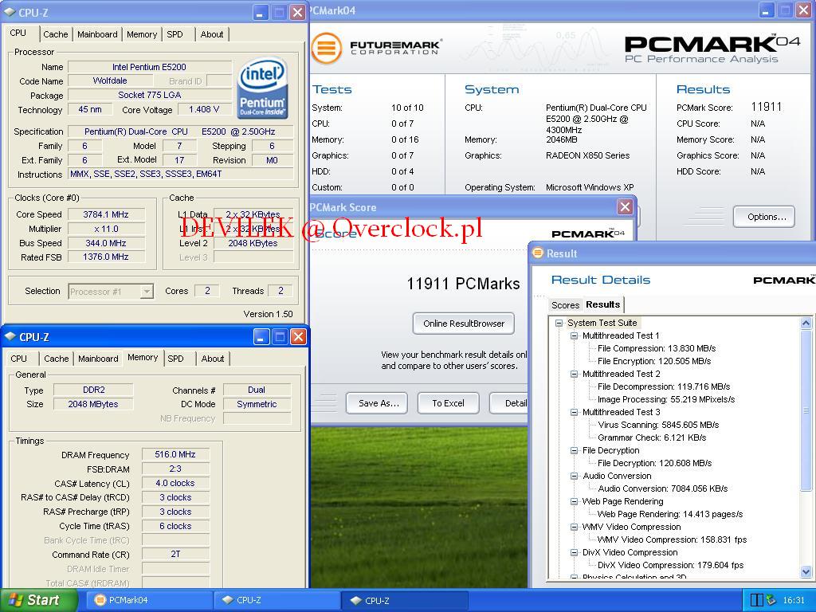Open the Processor #1 selection dropdown
This screenshot has width=816, height=612.
tap(147, 292)
